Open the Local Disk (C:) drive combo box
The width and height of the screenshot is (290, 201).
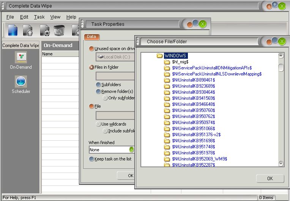[115, 57]
